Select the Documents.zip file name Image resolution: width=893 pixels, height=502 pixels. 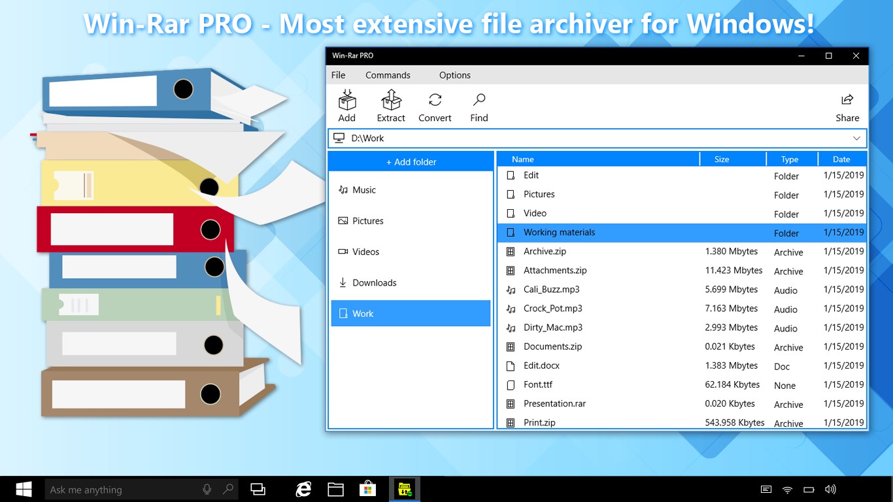[552, 346]
